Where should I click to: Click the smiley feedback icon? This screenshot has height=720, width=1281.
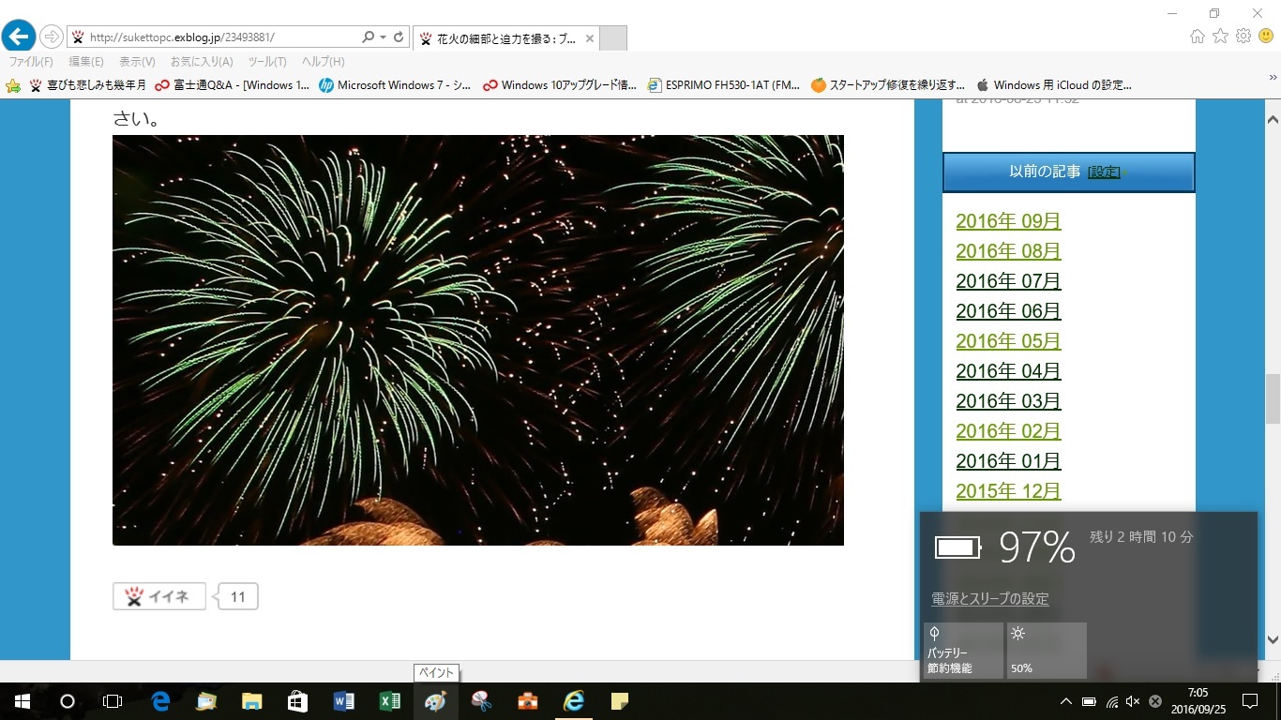coord(1266,37)
